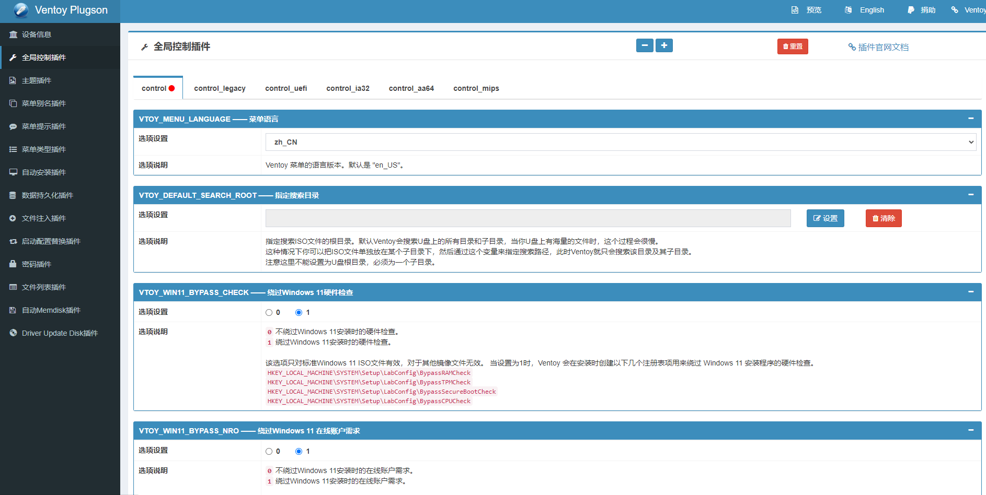986x495 pixels.
Task: Collapse the VTOY_DEFAULT_SEARCH_ROOT panel
Action: point(971,195)
